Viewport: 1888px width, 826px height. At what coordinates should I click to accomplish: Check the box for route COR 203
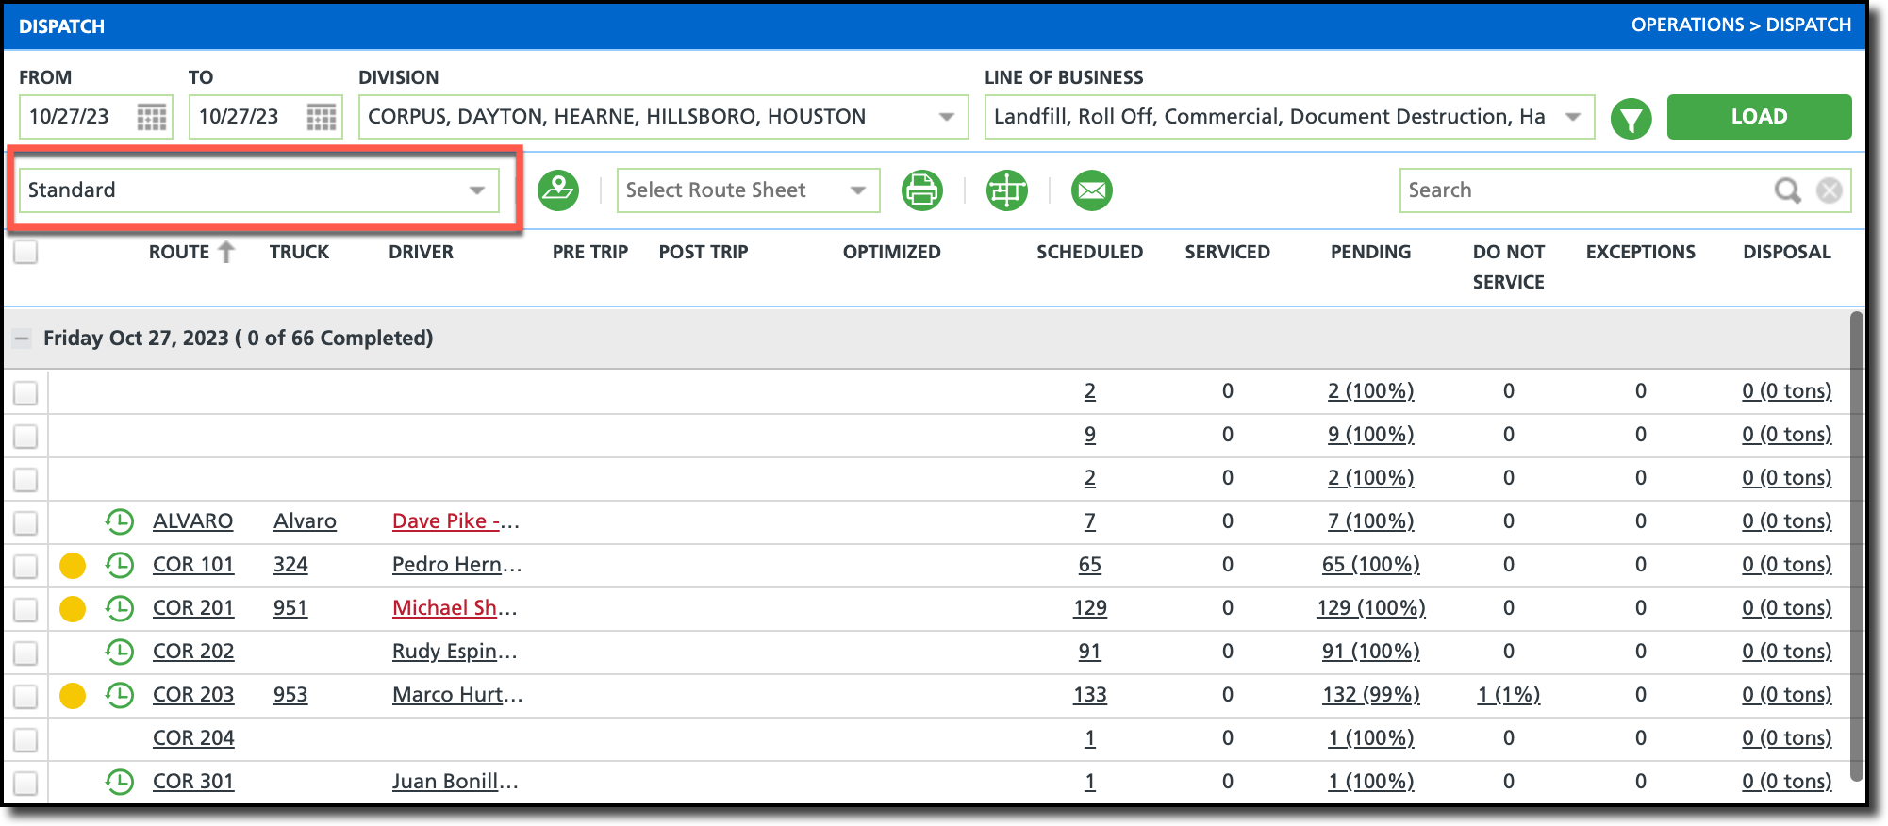[x=25, y=696]
